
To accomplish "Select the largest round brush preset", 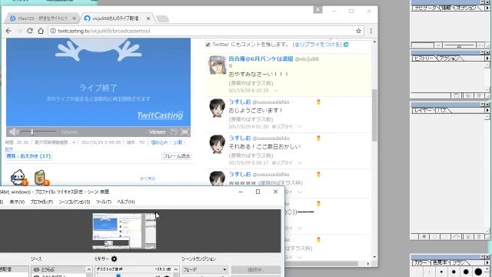I will [x=478, y=272].
